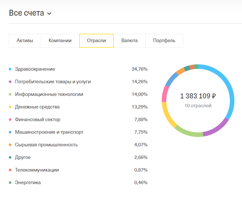Image resolution: width=242 pixels, height=198 pixels.
Task: Switch to the Активы tab
Action: pyautogui.click(x=25, y=41)
